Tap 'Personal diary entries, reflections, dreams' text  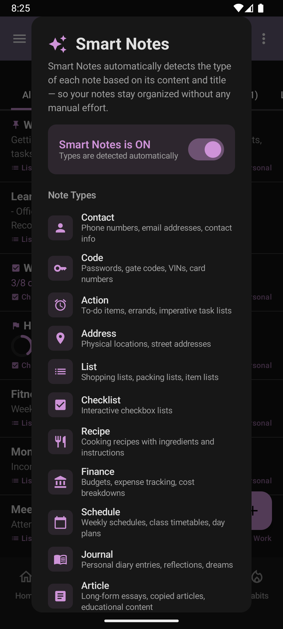[157, 565]
